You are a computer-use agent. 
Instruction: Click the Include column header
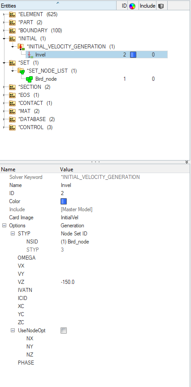point(148,6)
